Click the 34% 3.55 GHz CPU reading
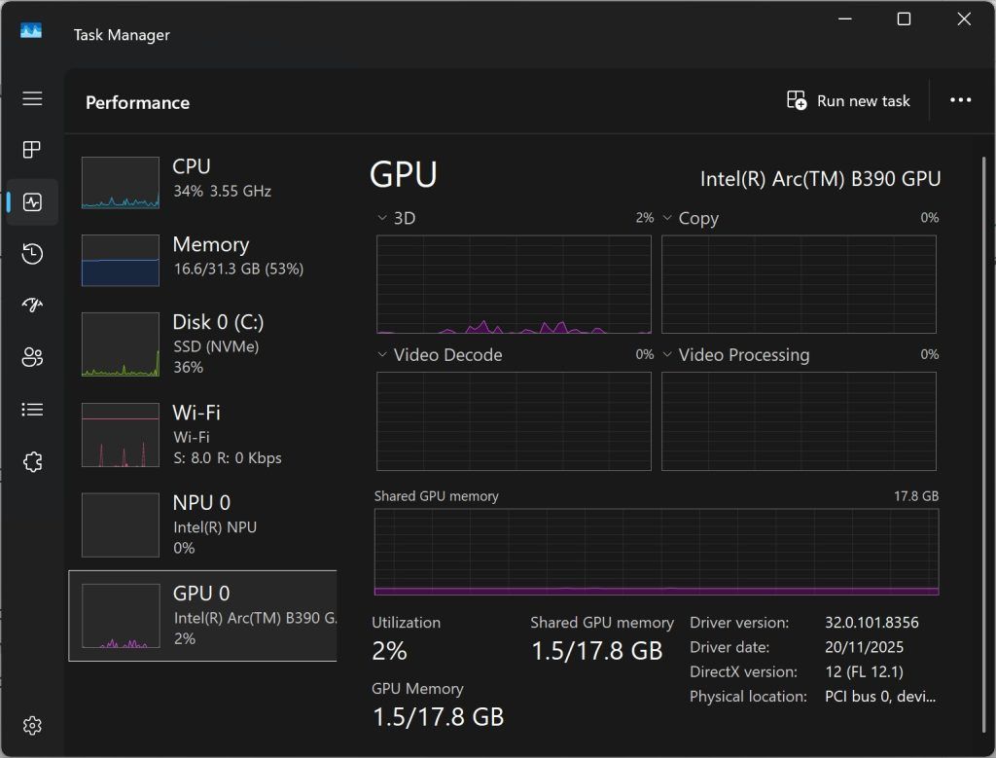 [x=223, y=192]
